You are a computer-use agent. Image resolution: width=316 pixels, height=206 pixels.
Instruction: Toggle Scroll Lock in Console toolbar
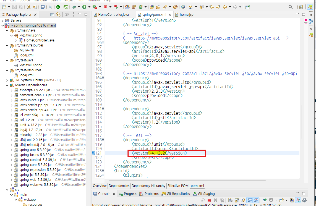(237, 200)
